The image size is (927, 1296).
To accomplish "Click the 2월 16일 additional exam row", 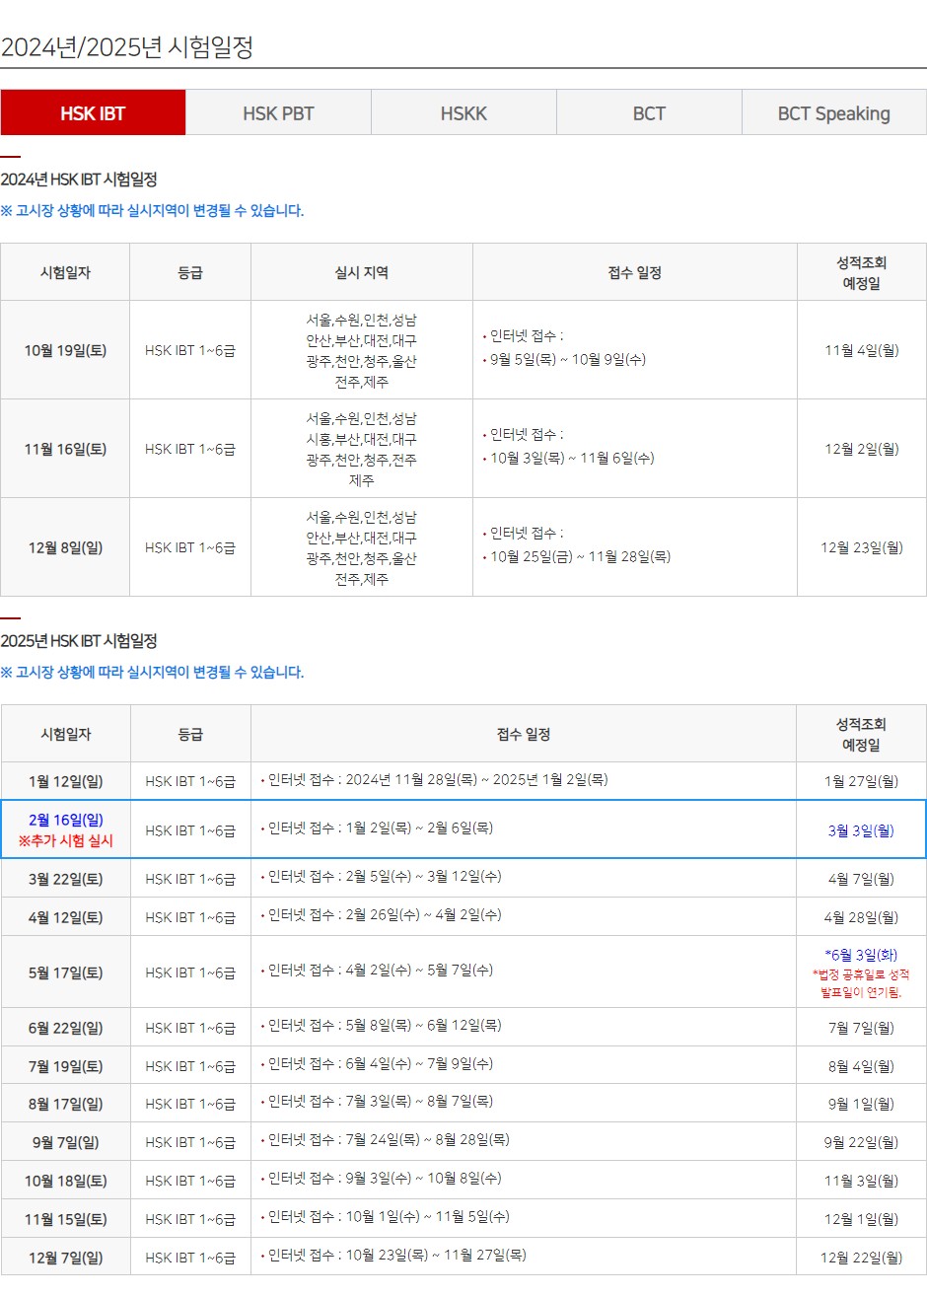I will click(x=65, y=829).
